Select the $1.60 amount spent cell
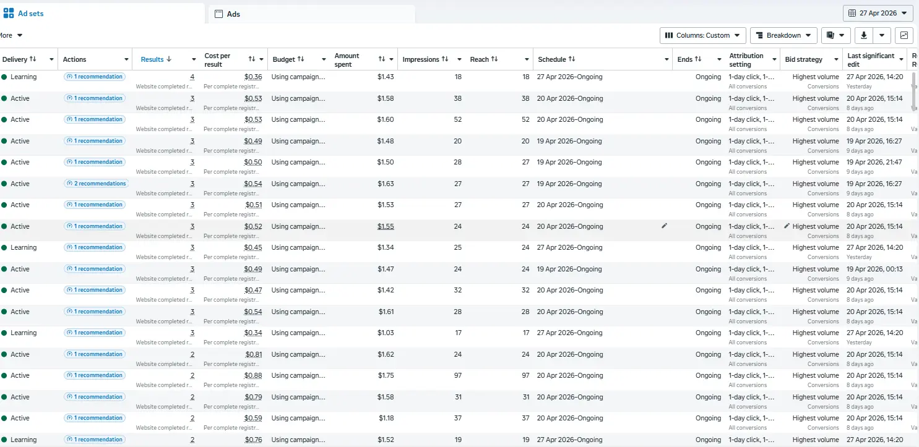 [x=386, y=120]
